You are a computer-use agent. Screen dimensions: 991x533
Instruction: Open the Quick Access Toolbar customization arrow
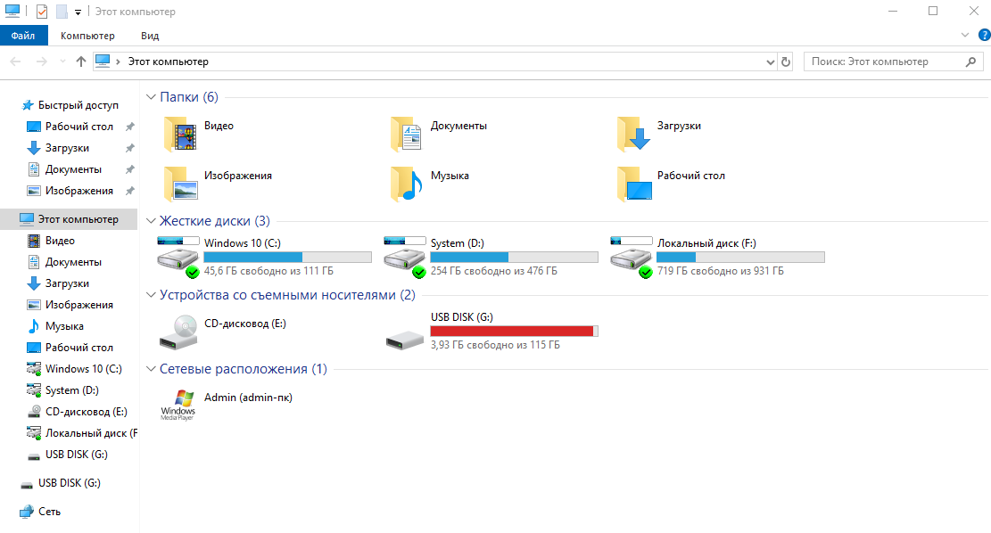[x=77, y=12]
